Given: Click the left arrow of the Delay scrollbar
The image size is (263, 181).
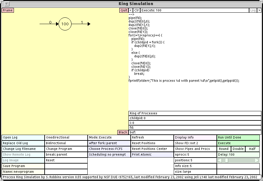Looking at the screenshot, I should pyautogui.click(x=220, y=160).
